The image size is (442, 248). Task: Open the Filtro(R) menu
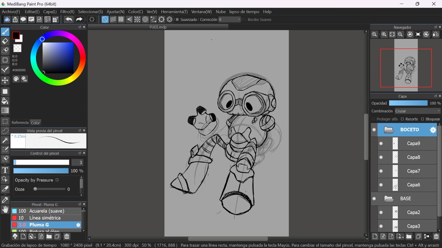pyautogui.click(x=67, y=12)
